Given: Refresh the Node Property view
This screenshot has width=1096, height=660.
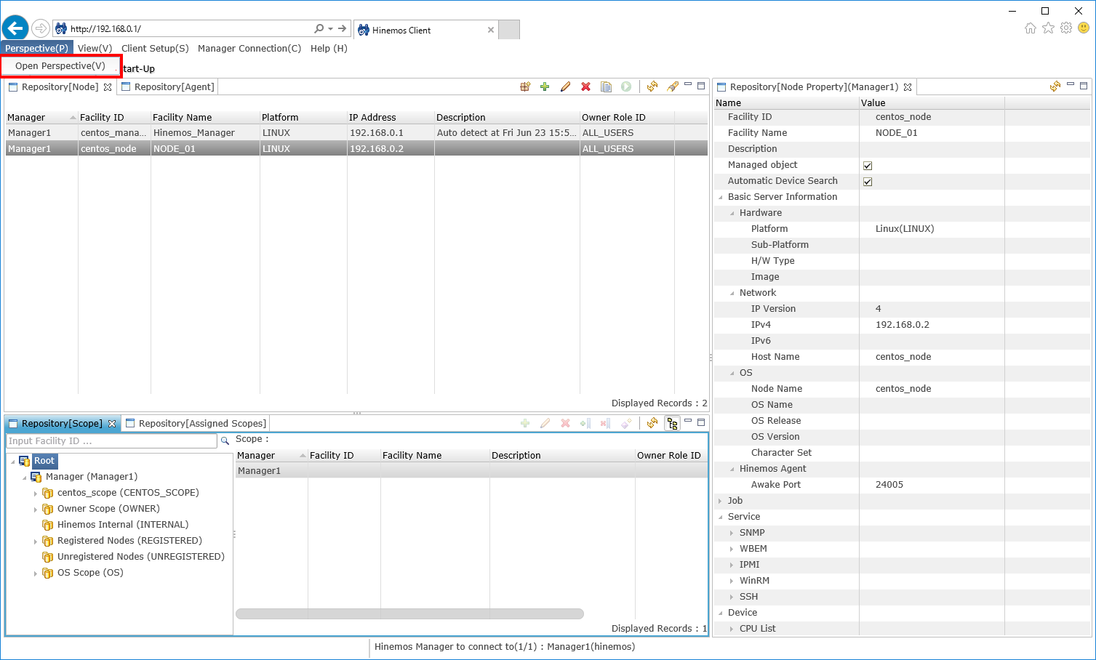Looking at the screenshot, I should point(1055,86).
